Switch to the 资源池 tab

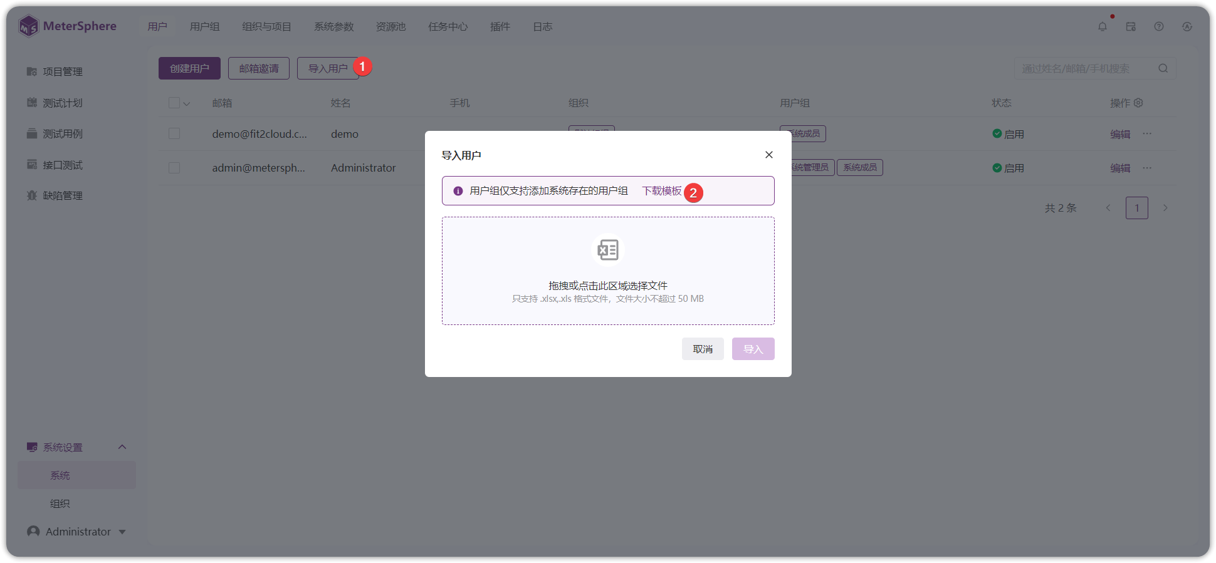(390, 26)
